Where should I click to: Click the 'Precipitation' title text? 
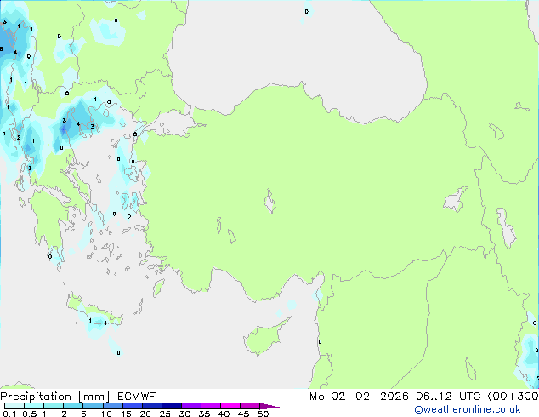[36, 397]
